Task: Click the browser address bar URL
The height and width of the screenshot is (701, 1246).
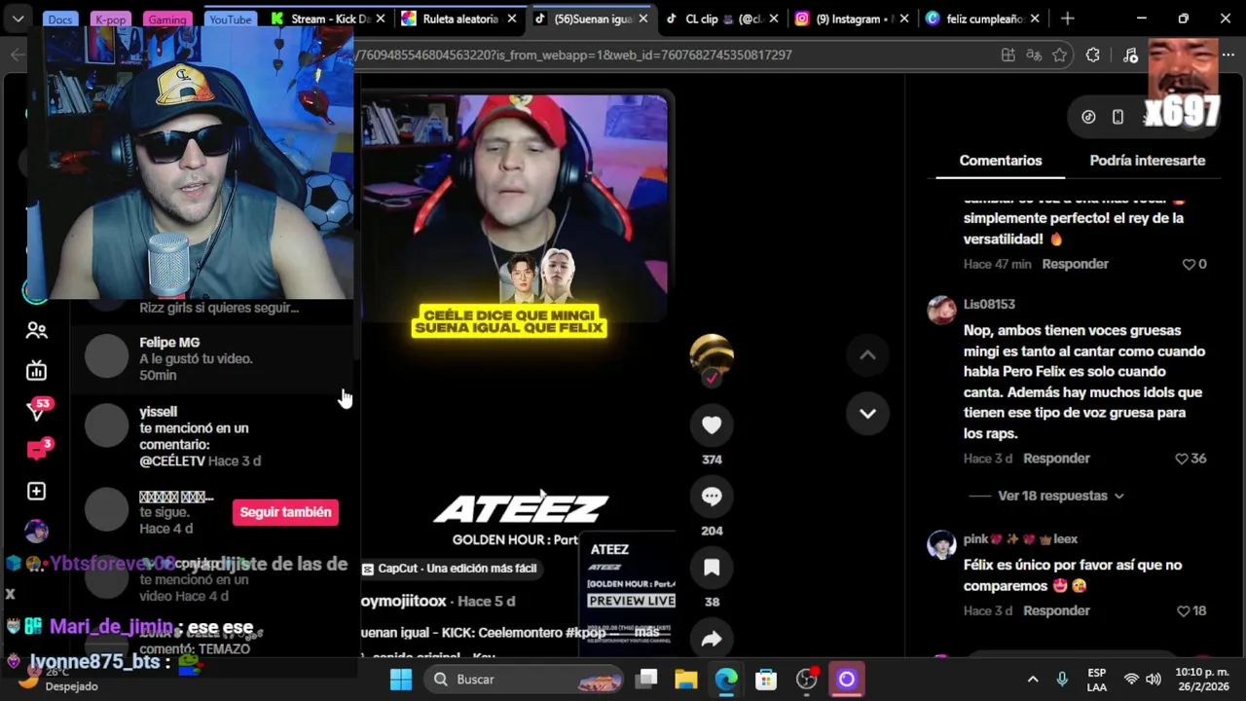Action: (x=574, y=55)
